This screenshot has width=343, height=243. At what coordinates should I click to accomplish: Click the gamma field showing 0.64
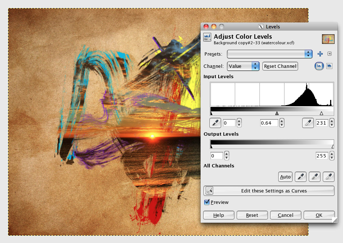[x=269, y=123]
